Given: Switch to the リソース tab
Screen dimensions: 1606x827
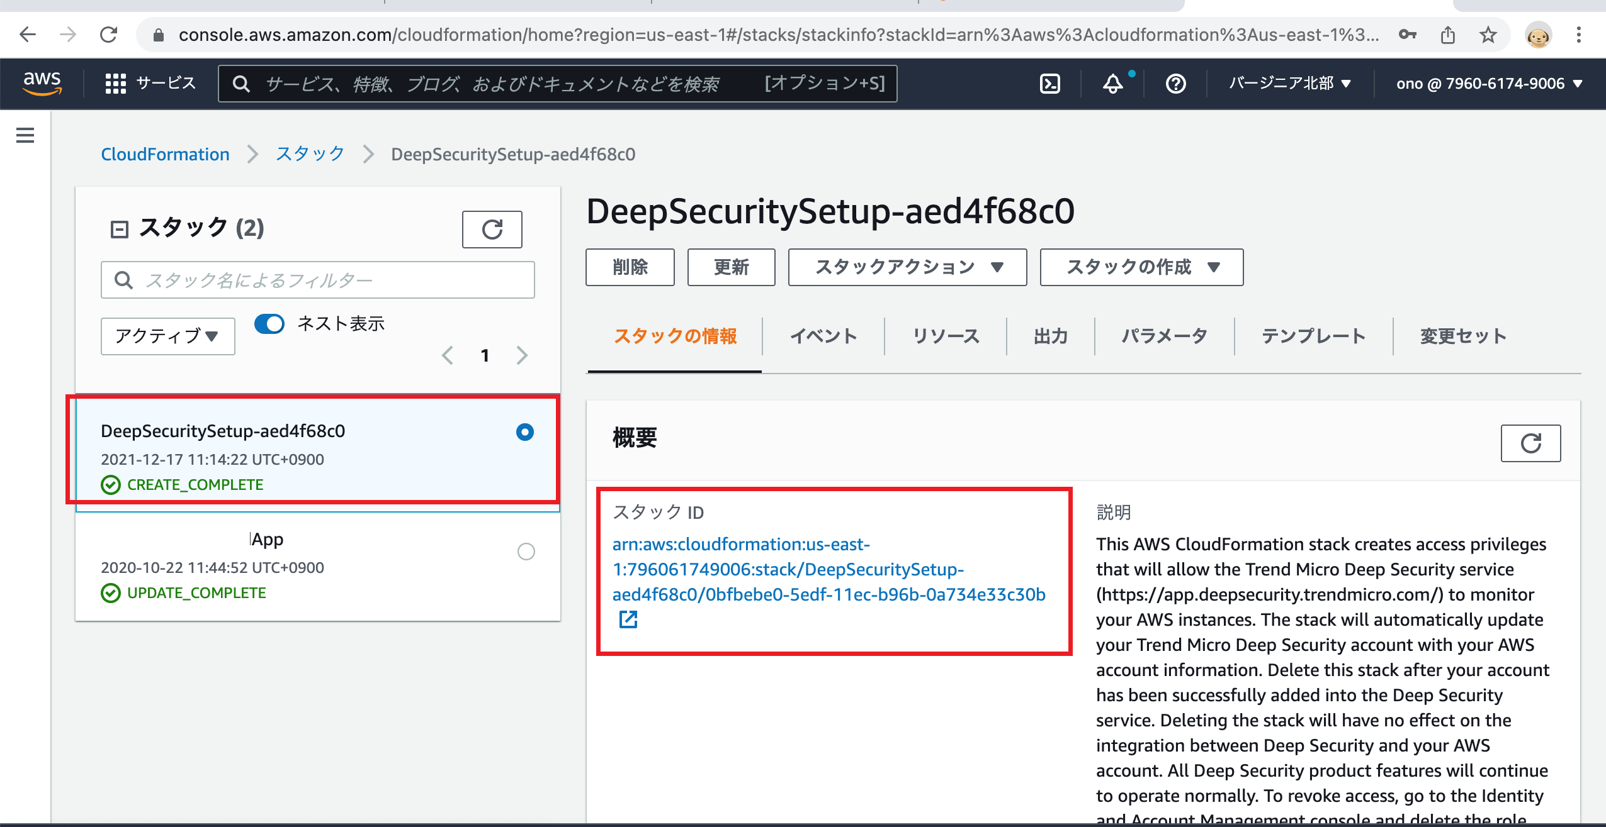Looking at the screenshot, I should click(x=946, y=336).
